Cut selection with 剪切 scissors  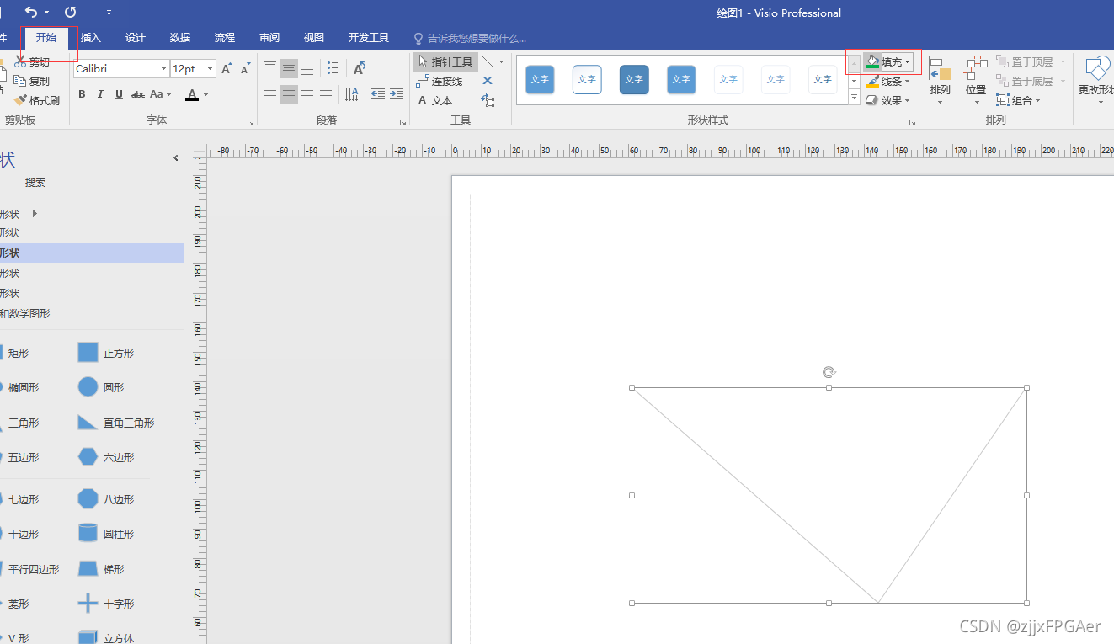32,62
